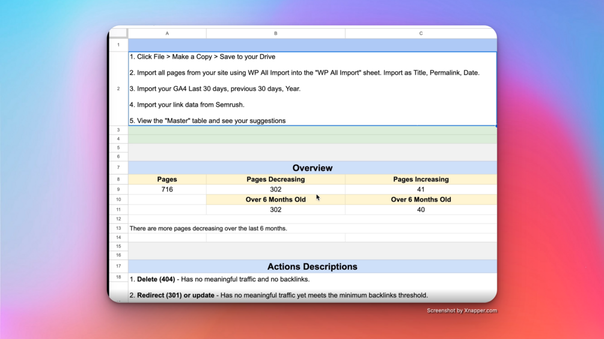Select row 3 header

tap(118, 130)
